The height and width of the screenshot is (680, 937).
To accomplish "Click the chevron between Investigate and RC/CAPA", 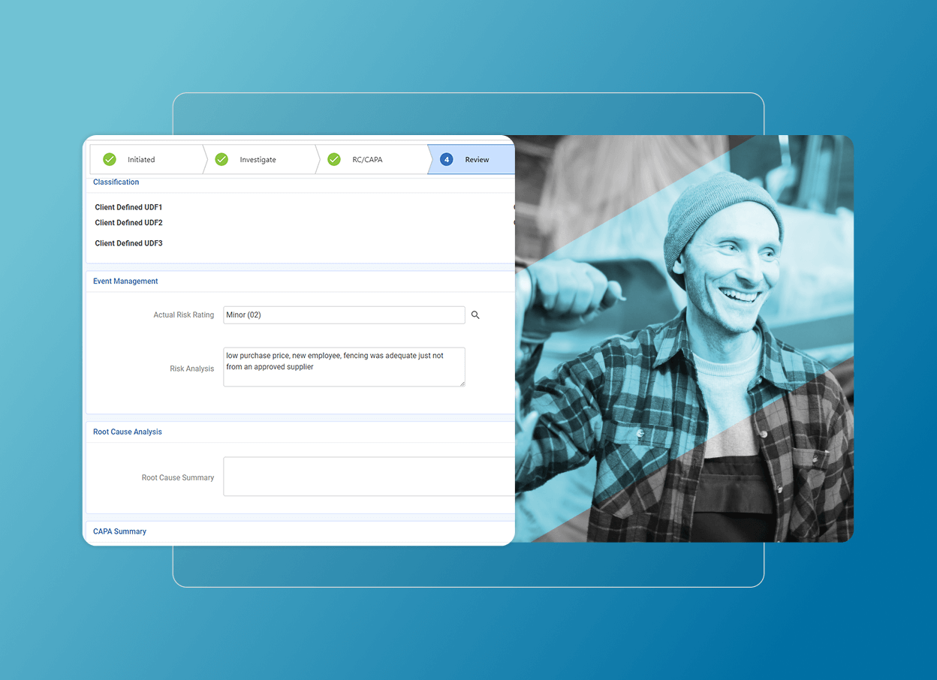I will (x=316, y=159).
